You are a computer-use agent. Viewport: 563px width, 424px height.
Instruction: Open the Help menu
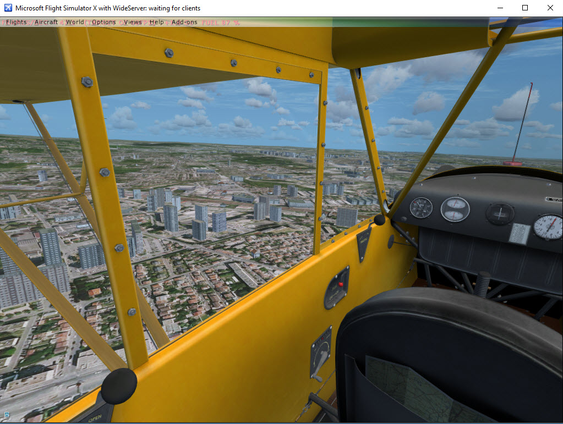coord(156,22)
